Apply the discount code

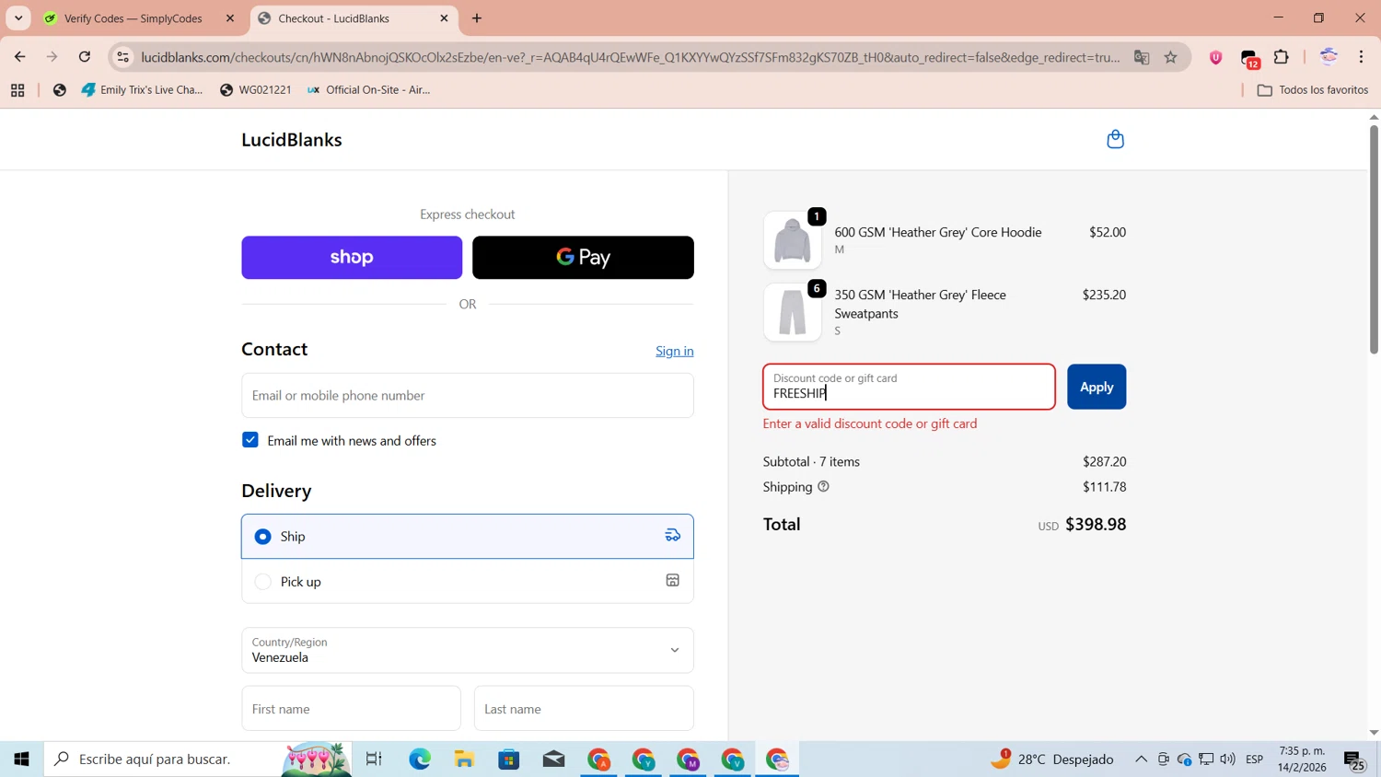pyautogui.click(x=1097, y=387)
